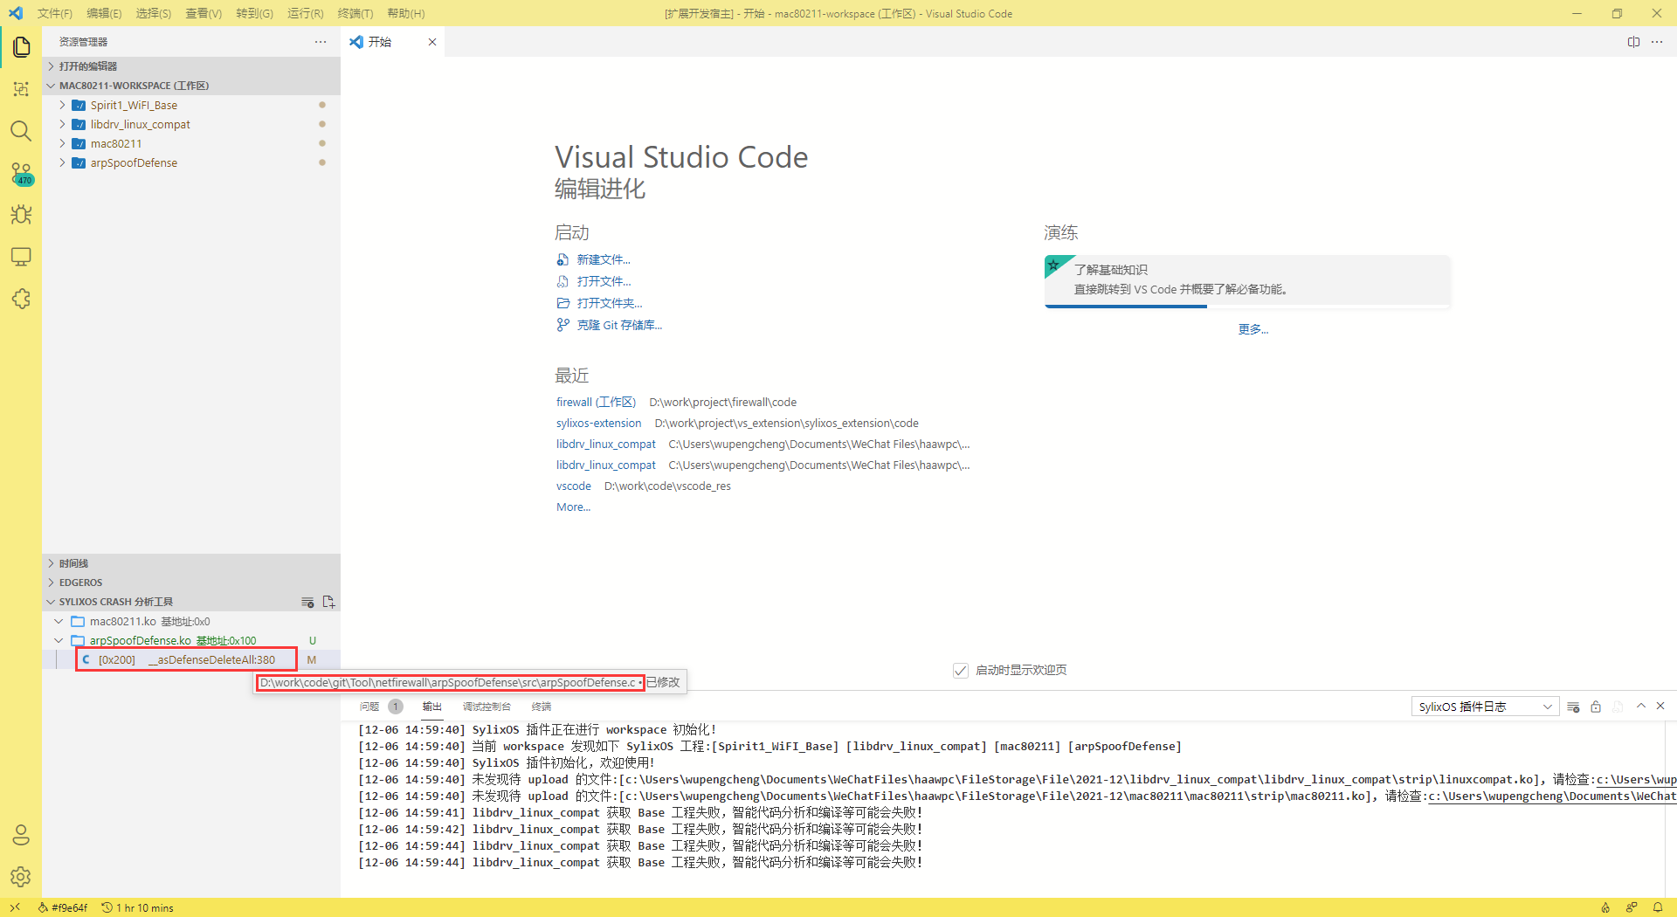The image size is (1677, 917).
Task: Open recent firewall (工作区) workspace
Action: coord(596,402)
